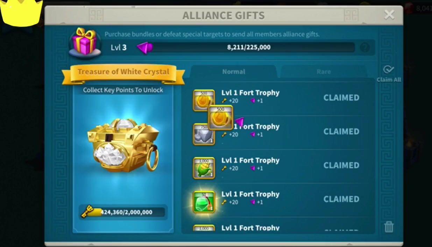The width and height of the screenshot is (432, 247).
Task: Click the first CLAIMED Fort Trophy status
Action: (x=341, y=98)
